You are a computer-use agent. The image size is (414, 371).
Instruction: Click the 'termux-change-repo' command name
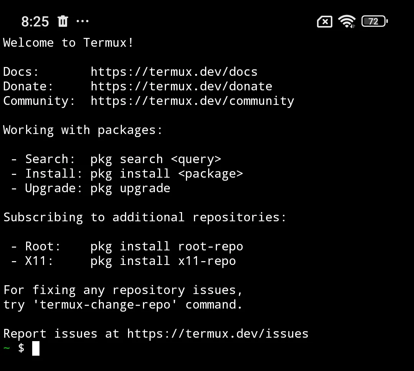coord(108,304)
